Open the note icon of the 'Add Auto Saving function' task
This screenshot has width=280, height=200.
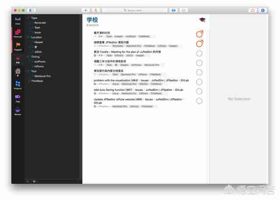(x=95, y=93)
